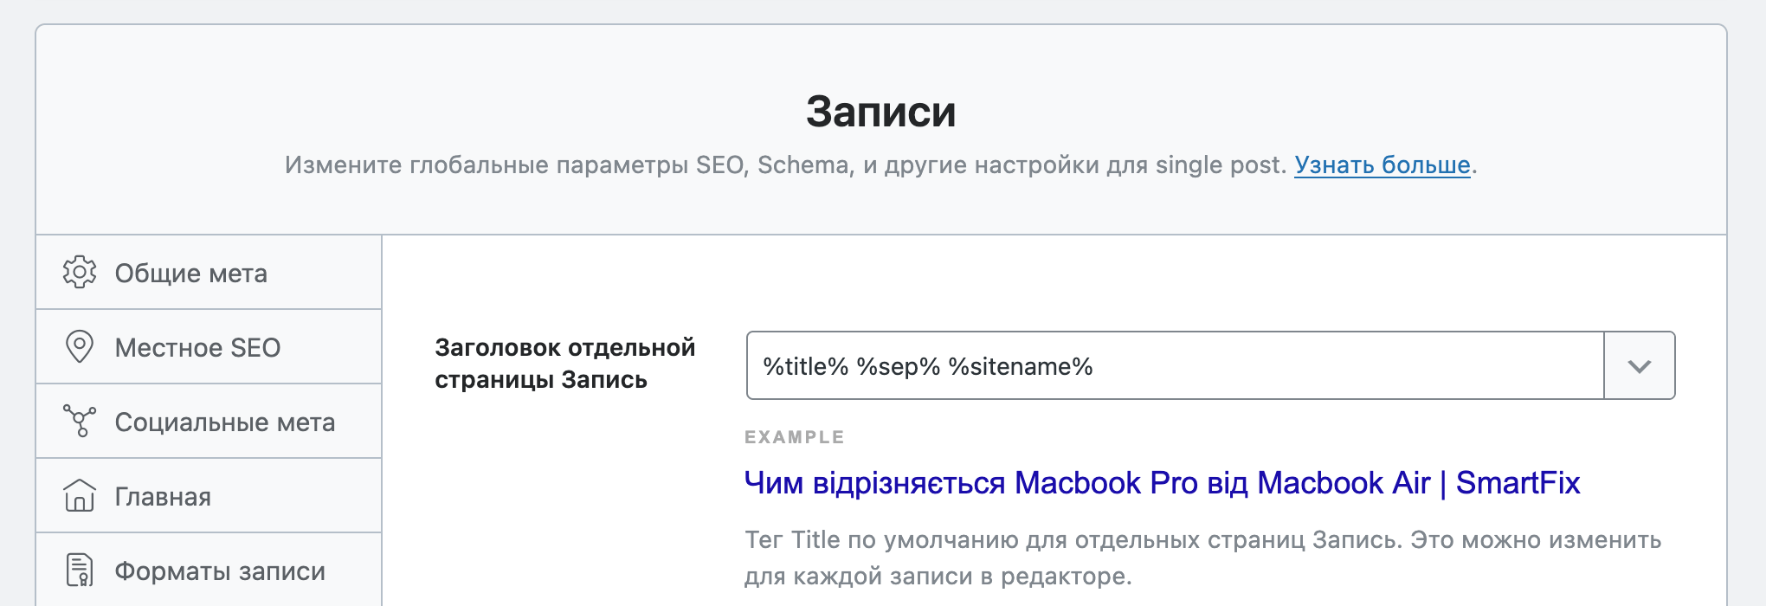
Task: Go to the Главная settings tab
Action: [209, 496]
